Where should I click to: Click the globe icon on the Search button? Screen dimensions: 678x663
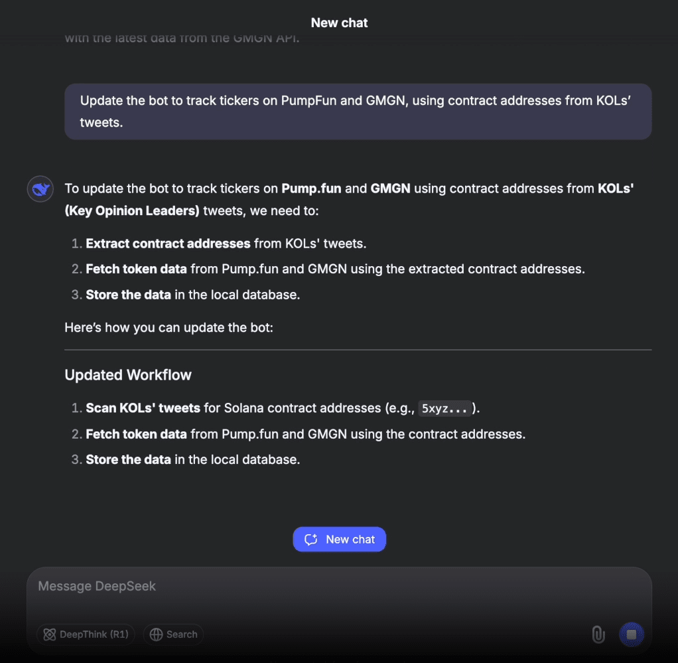coord(157,634)
